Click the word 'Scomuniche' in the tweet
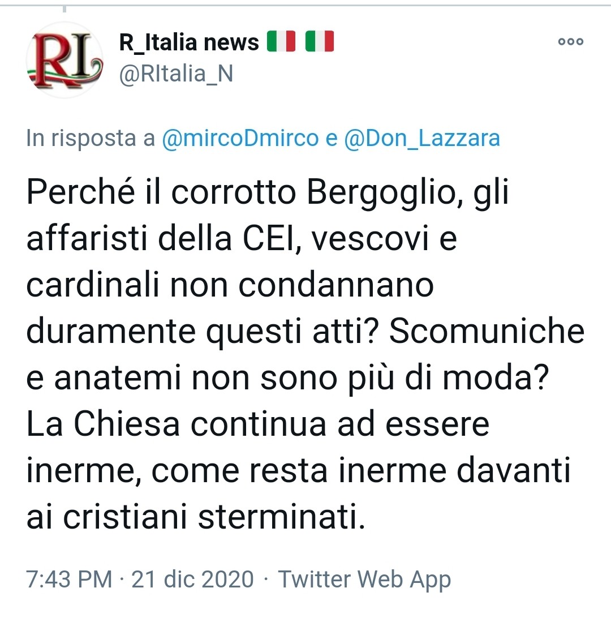This screenshot has width=611, height=618. 487,331
